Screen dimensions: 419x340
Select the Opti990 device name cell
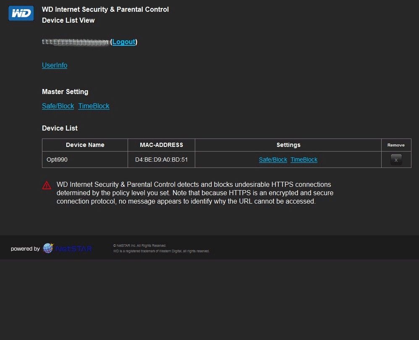pos(85,160)
